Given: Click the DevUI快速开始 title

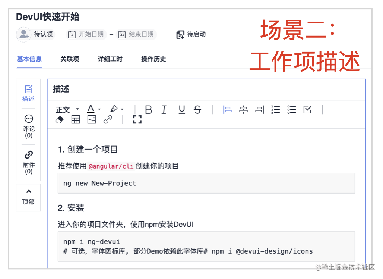Looking at the screenshot, I should point(48,17).
